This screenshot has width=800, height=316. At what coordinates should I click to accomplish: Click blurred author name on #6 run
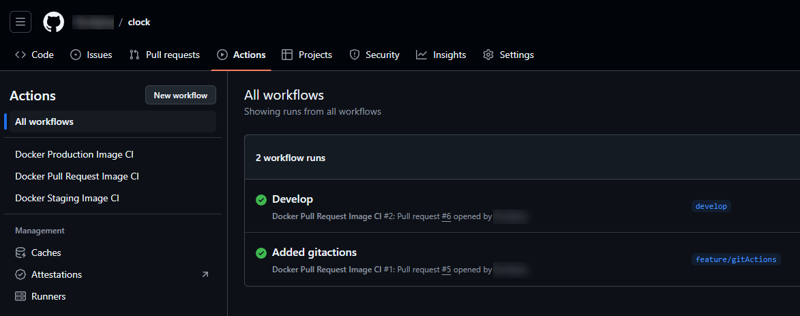(x=512, y=216)
